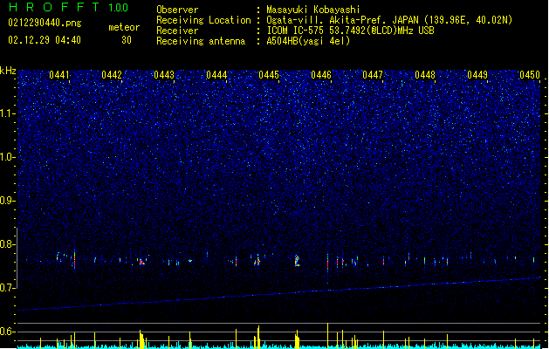Click the 0450 time marker
The image size is (549, 349).
tap(530, 75)
